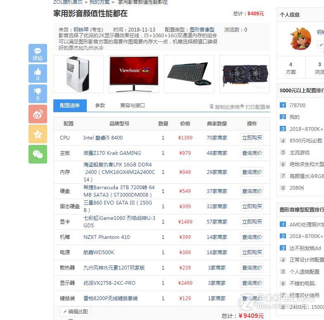Open 微星Z170 Krait GAMING link

coord(112,153)
